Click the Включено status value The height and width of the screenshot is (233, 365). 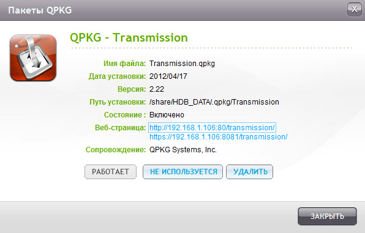point(167,115)
